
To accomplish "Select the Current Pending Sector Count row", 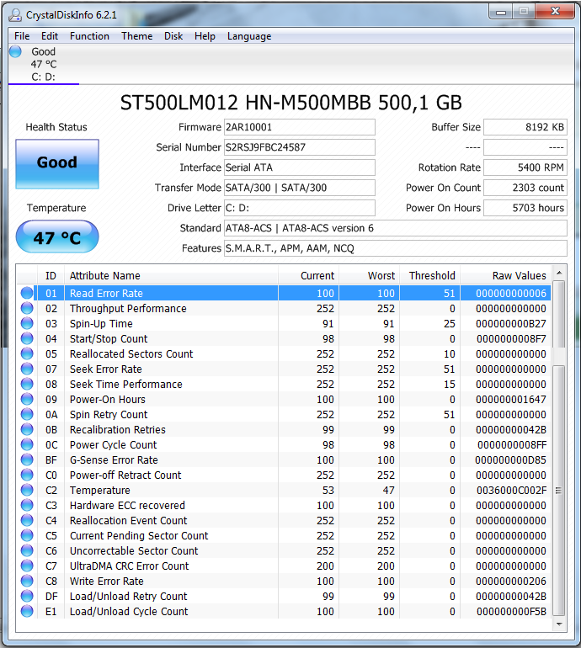I will click(x=284, y=535).
